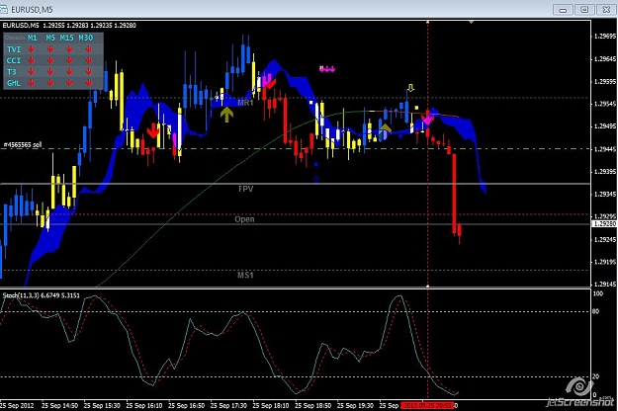This screenshot has height=411, width=618.
Task: Click the Stoch(11,3,3) indicator label
Action: 41,295
